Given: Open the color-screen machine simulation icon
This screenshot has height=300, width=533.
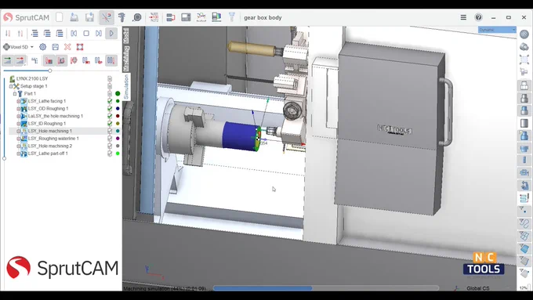Looking at the screenshot, I should (216, 17).
